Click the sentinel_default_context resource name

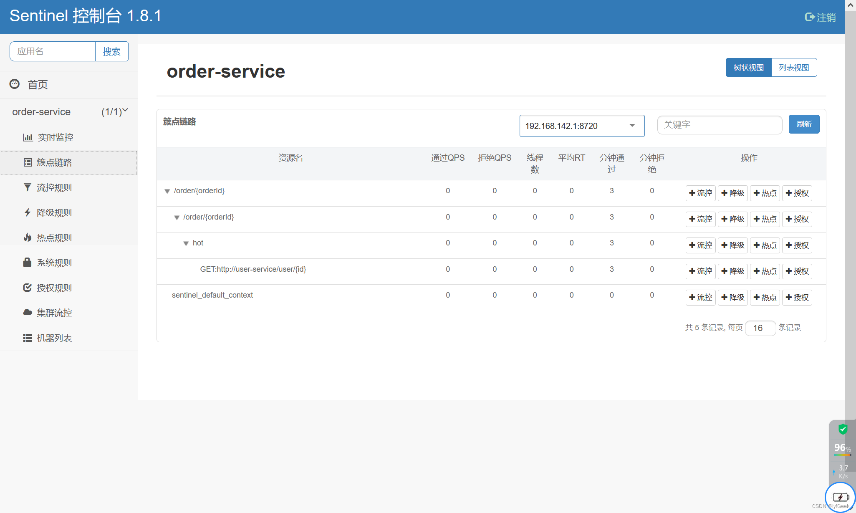[212, 295]
